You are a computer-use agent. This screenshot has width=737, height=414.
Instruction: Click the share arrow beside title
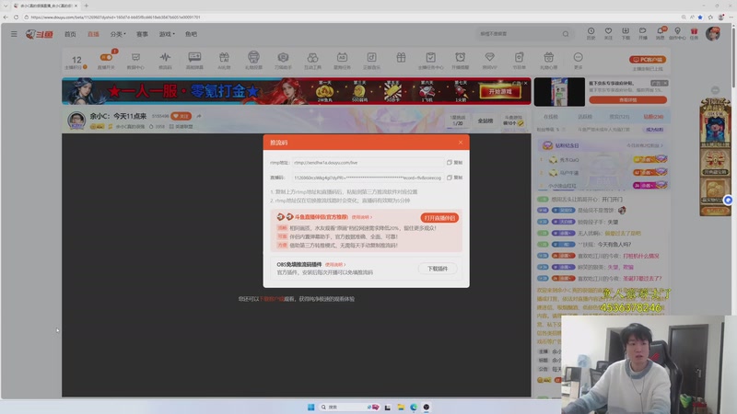click(x=199, y=116)
